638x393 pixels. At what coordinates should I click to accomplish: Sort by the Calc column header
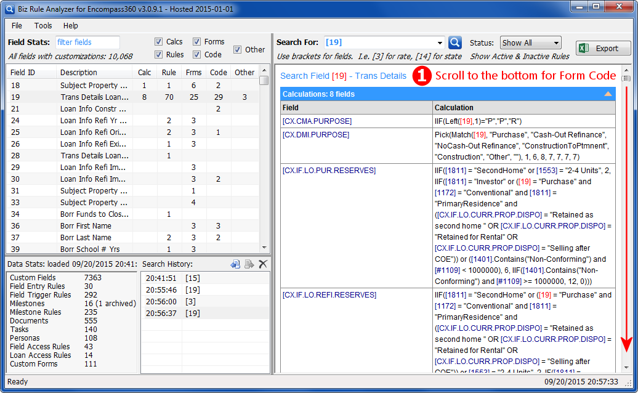point(145,73)
